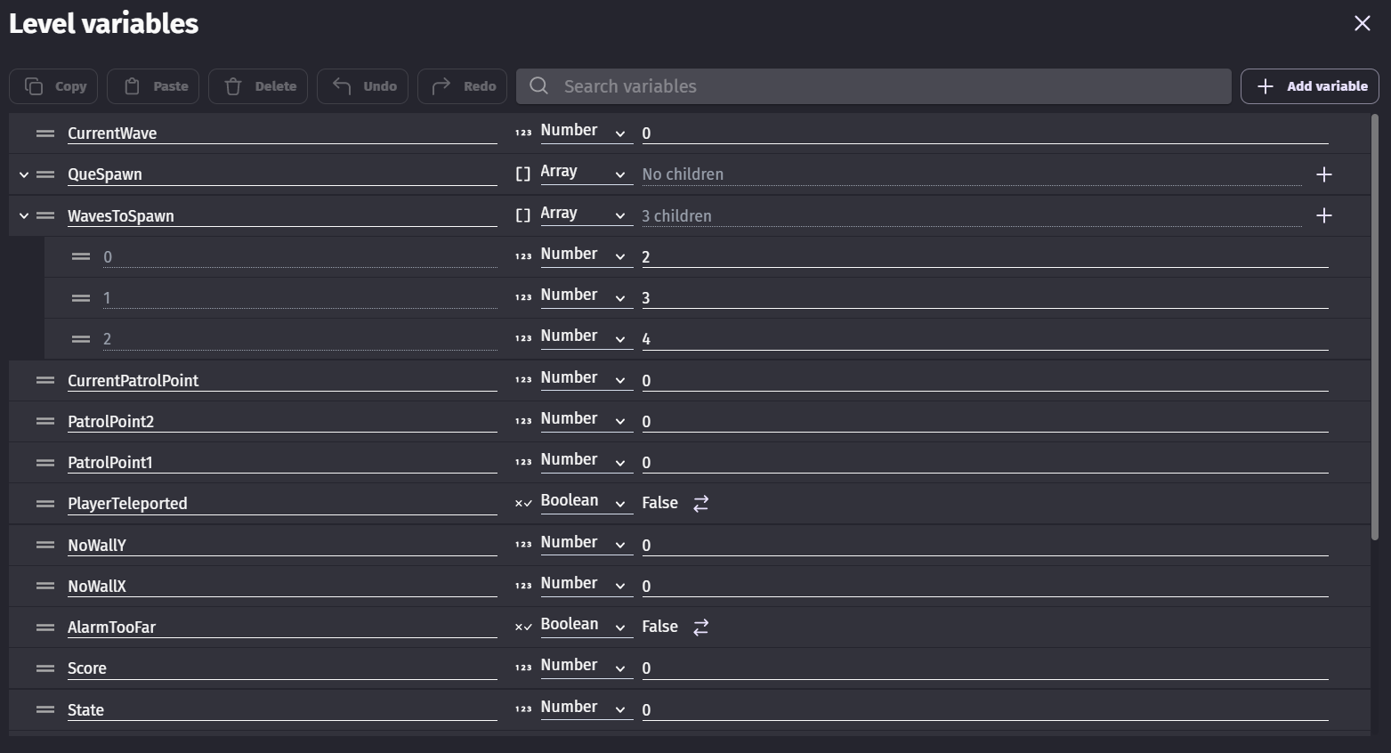Add a child to WavesToSpawn array
The height and width of the screenshot is (753, 1391).
[x=1324, y=215]
